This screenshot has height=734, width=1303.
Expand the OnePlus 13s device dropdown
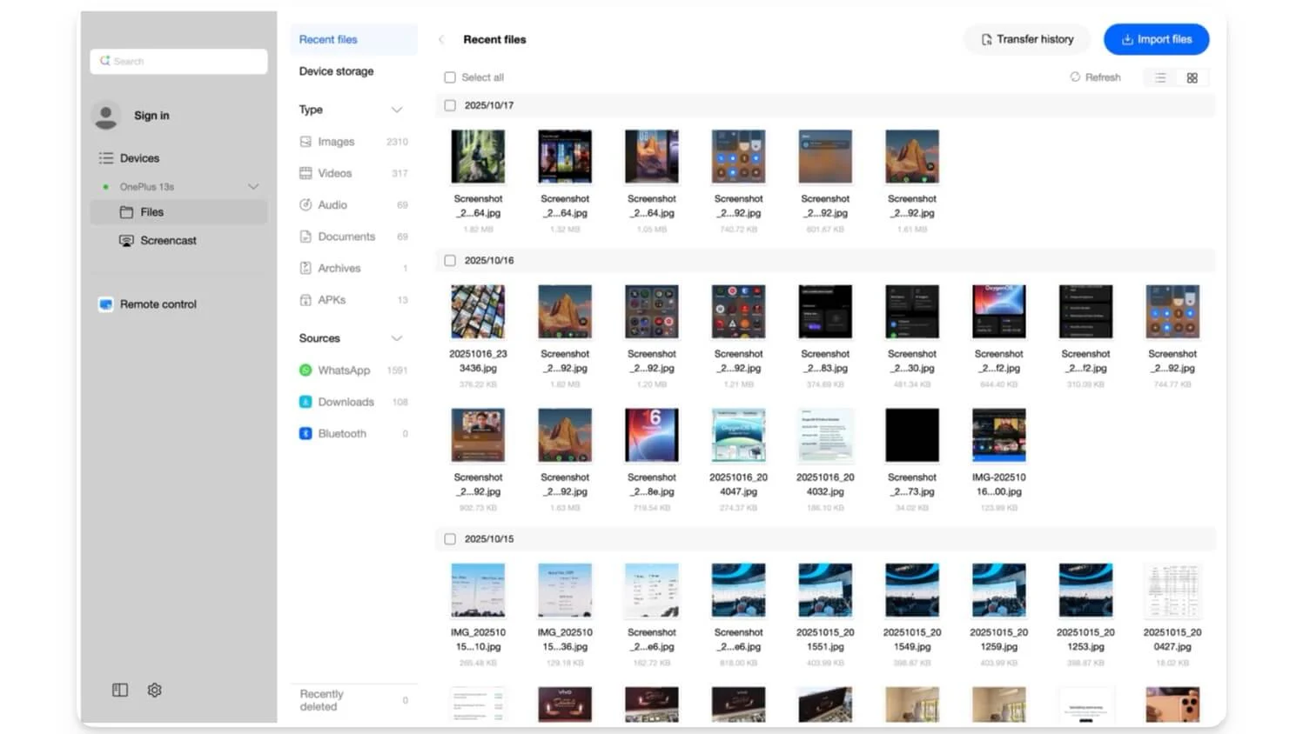click(x=253, y=187)
